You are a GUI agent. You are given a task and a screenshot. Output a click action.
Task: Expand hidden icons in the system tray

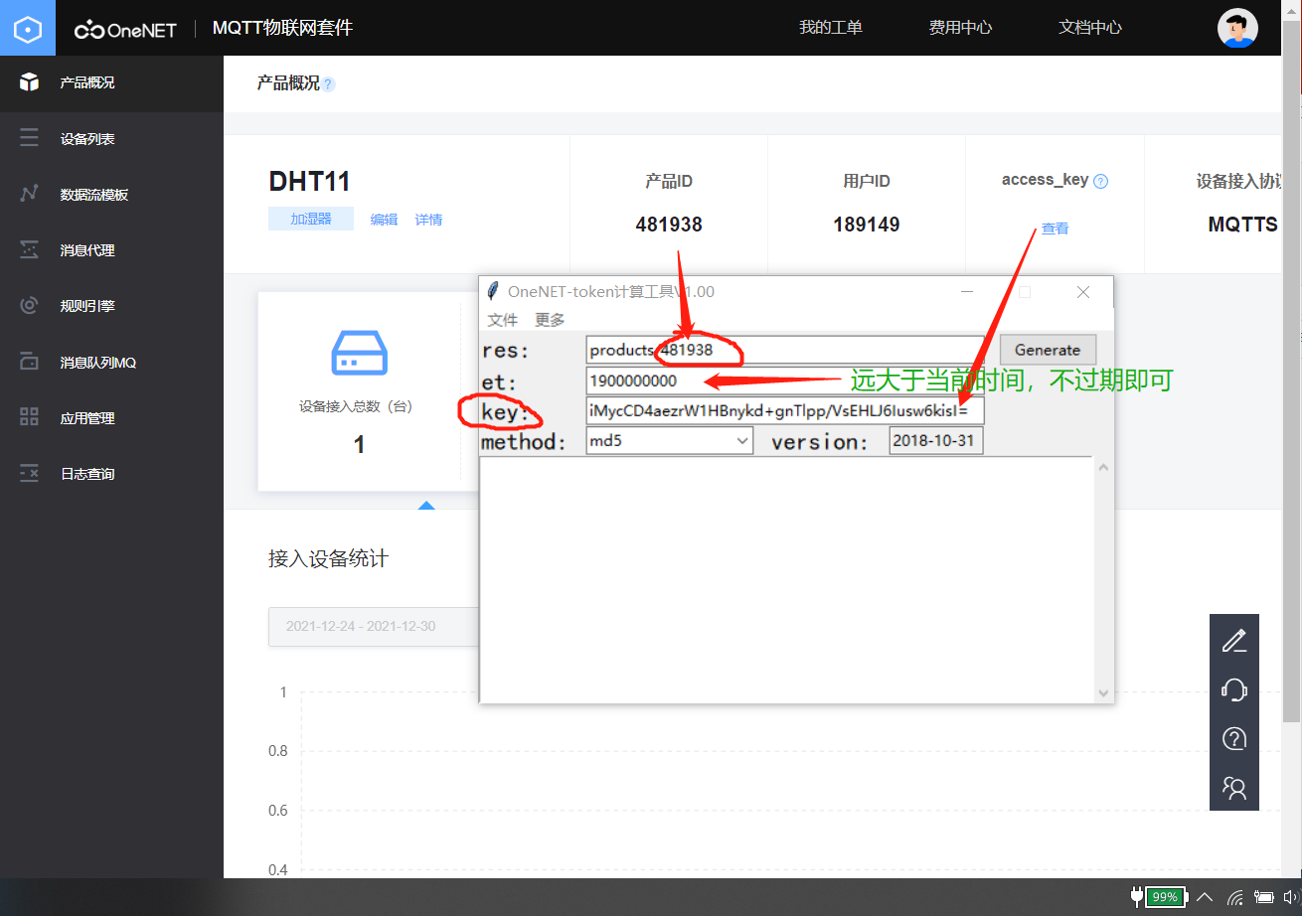pyautogui.click(x=1203, y=897)
